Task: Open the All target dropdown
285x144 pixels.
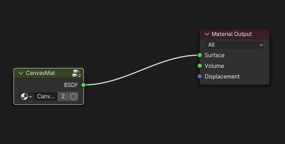Action: click(x=234, y=45)
